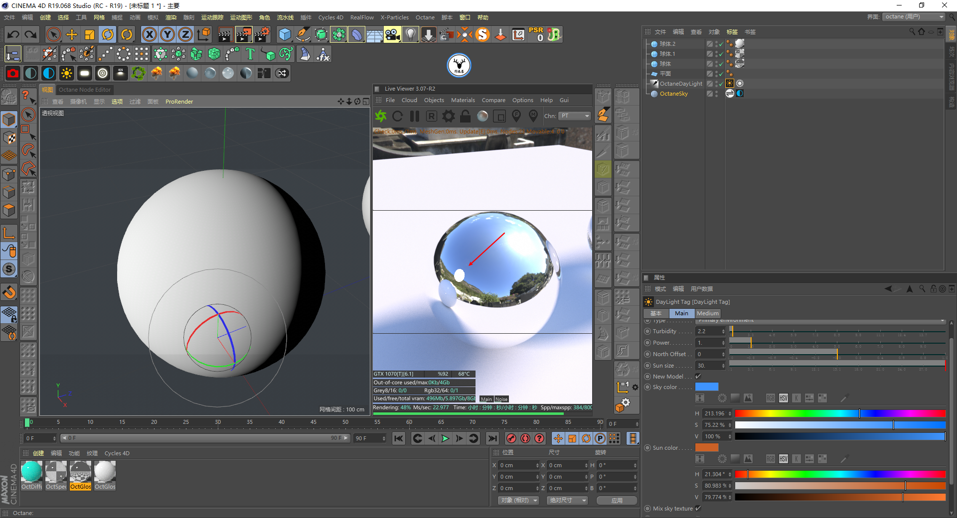The image size is (957, 518).
Task: Select the Rotate tool icon
Action: [108, 34]
